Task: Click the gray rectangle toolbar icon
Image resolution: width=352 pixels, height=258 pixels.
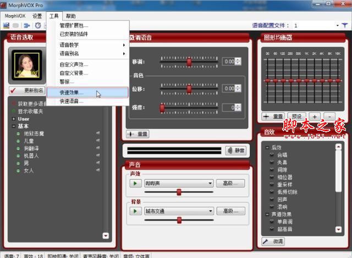Action: click(x=15, y=26)
